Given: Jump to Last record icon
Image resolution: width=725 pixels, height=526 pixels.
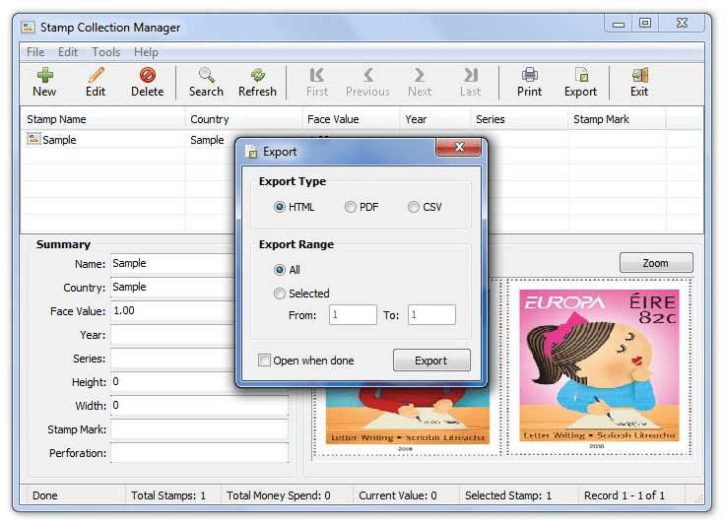Looking at the screenshot, I should [x=471, y=75].
